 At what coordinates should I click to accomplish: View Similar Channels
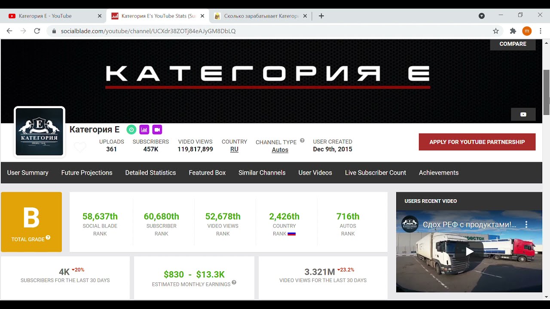click(262, 173)
